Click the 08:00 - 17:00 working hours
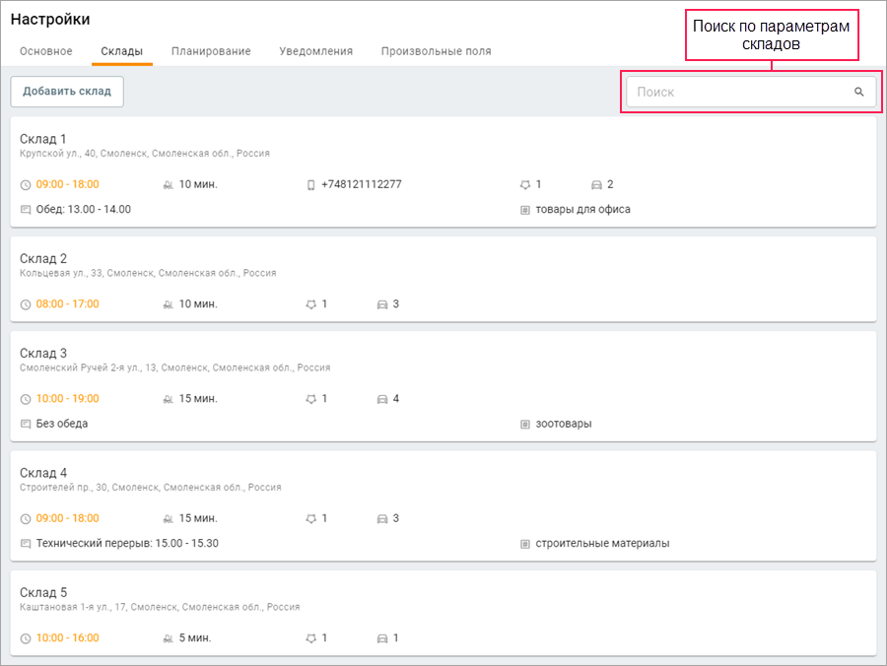 (x=68, y=304)
